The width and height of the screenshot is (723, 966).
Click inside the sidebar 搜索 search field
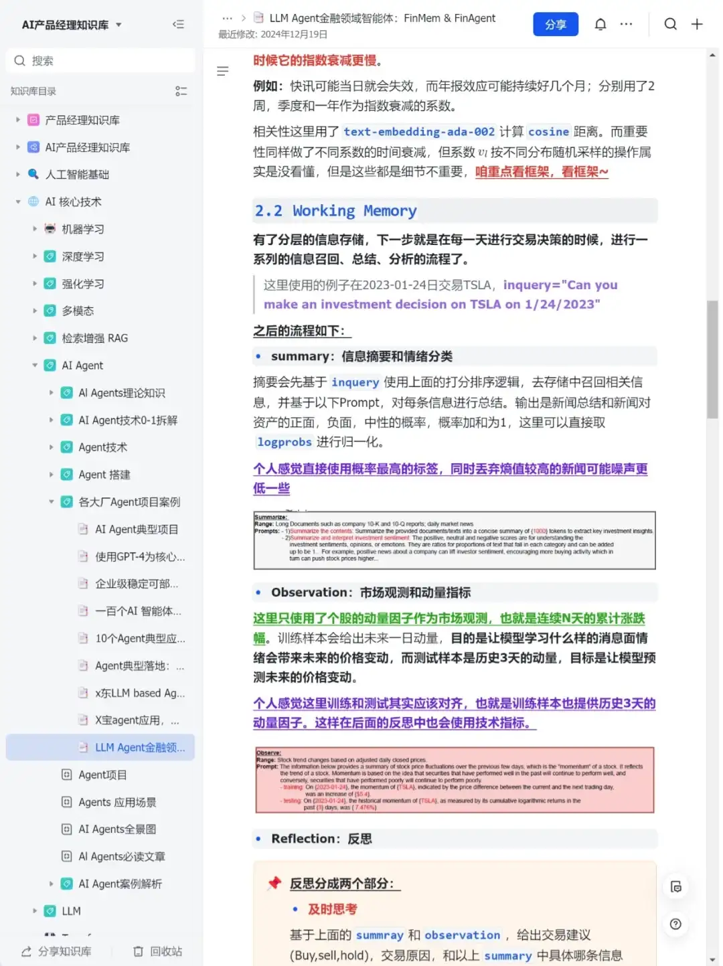click(100, 60)
